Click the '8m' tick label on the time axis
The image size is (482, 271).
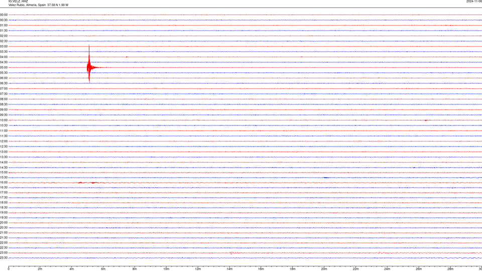pyautogui.click(x=135, y=269)
